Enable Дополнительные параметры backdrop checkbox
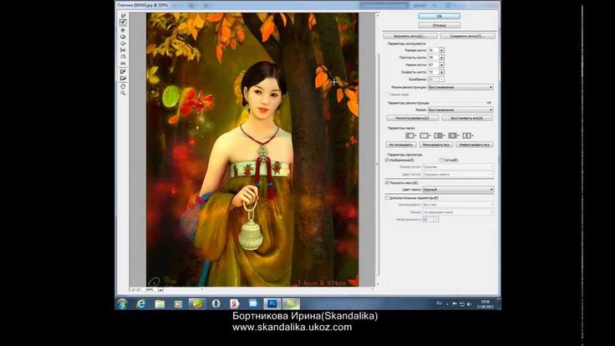615x346 pixels. [x=387, y=198]
